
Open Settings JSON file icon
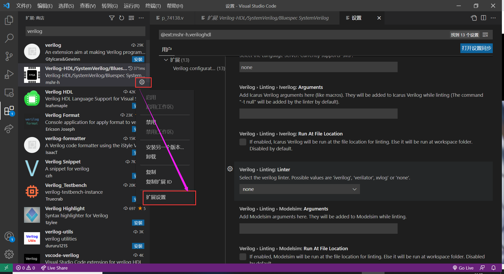pyautogui.click(x=474, y=18)
